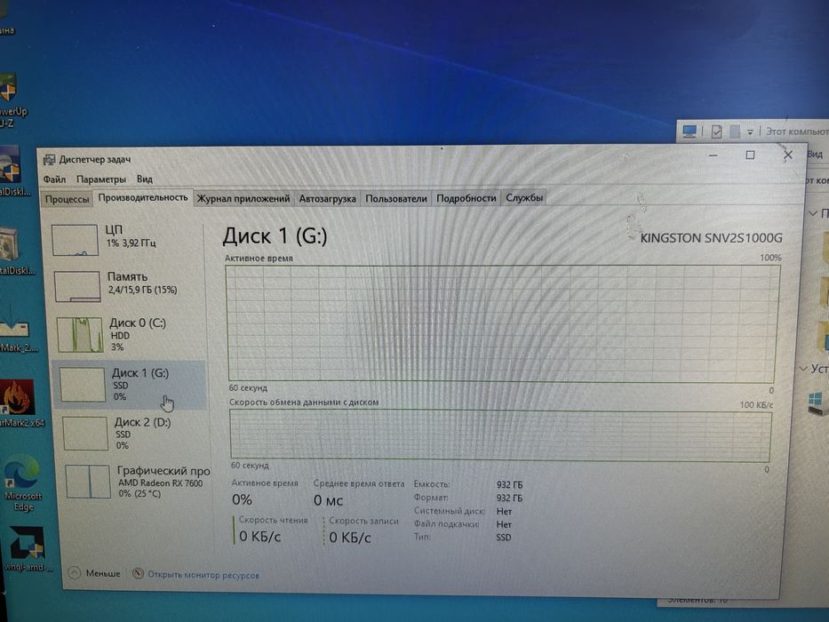Select the Производительность tab
The width and height of the screenshot is (829, 622).
(x=143, y=198)
